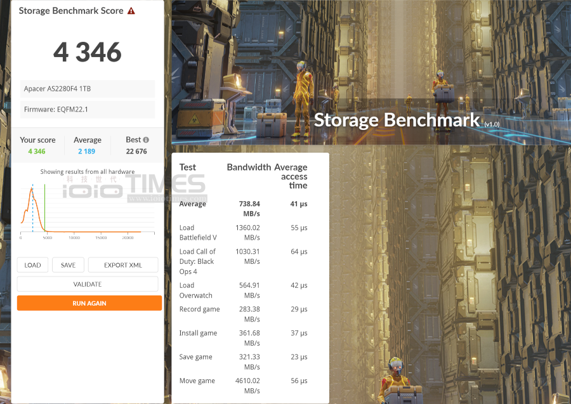This screenshot has width=571, height=404.
Task: Click the Bandwidth column header
Action: click(x=249, y=167)
